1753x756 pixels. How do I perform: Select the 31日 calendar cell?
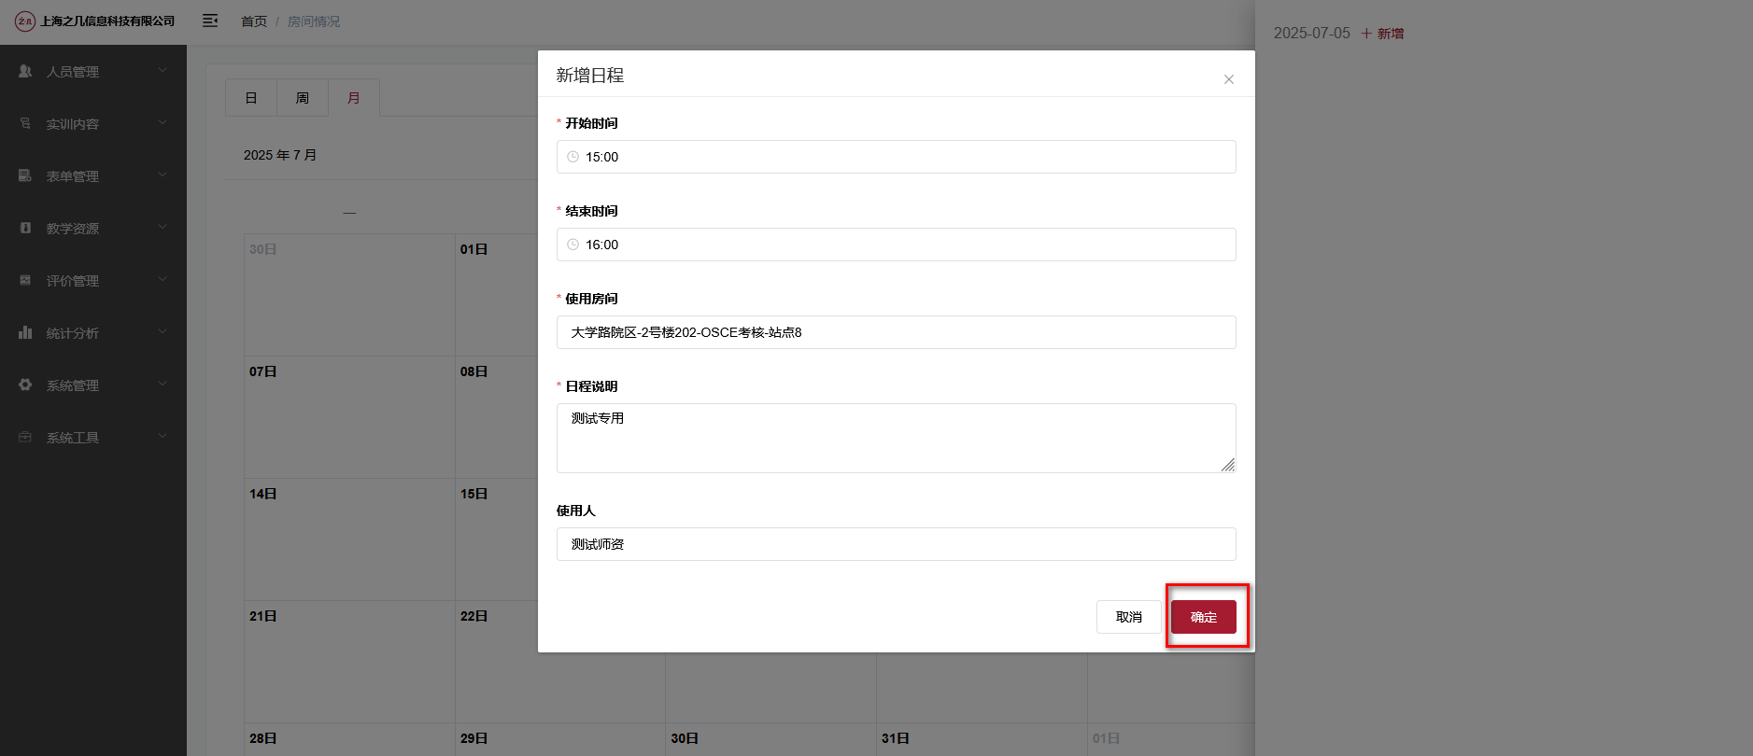click(982, 739)
